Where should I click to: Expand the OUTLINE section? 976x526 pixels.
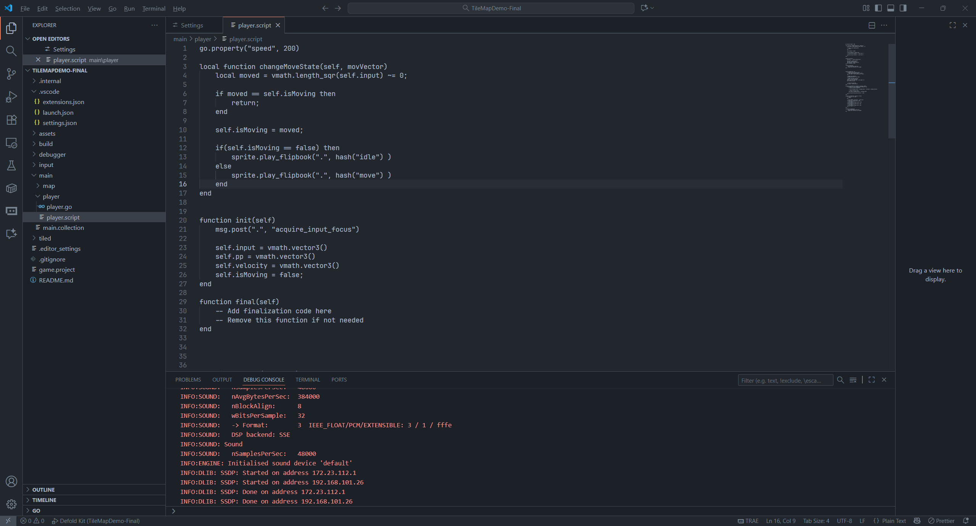pos(43,489)
